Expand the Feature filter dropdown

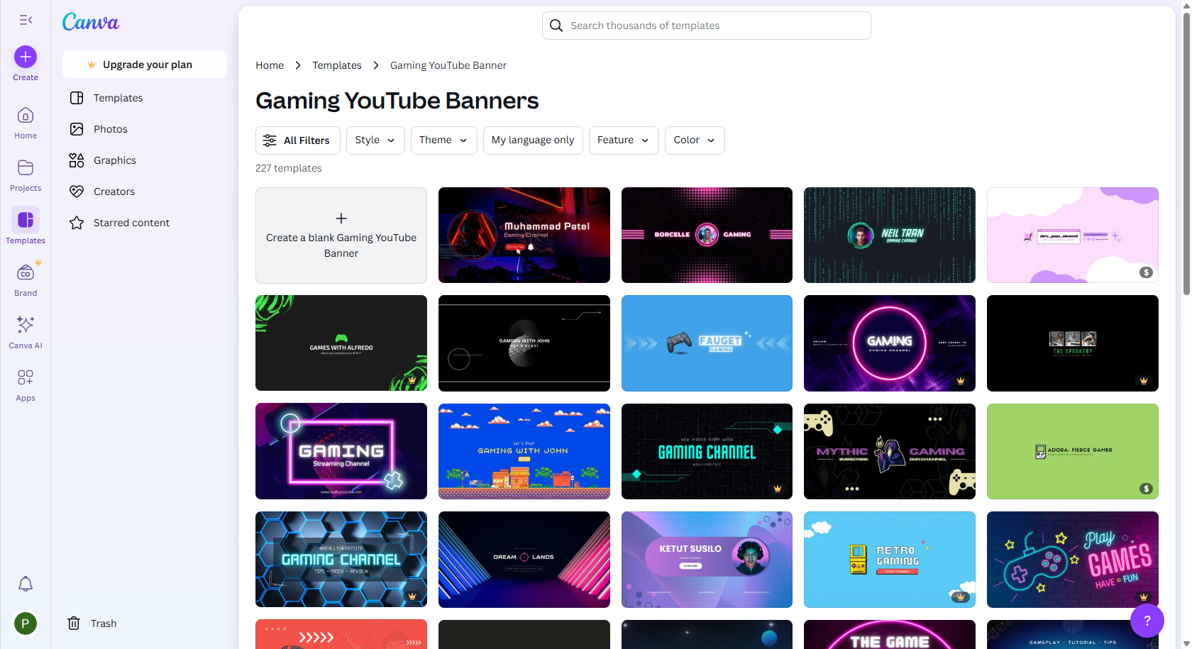click(624, 140)
